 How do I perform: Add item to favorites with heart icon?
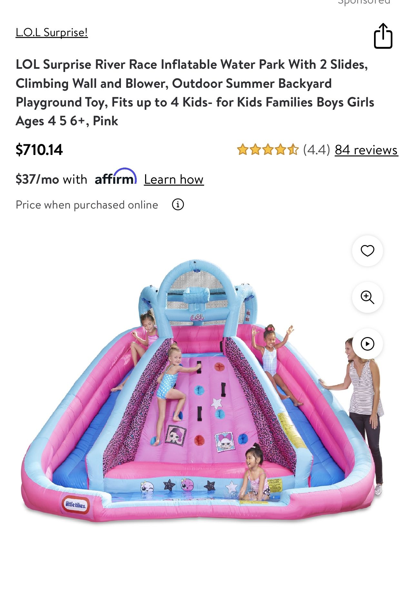[x=367, y=251]
